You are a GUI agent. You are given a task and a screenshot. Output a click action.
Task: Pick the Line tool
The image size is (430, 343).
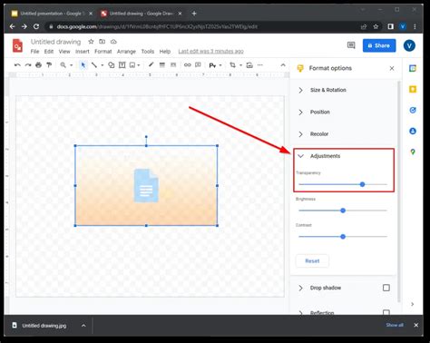pyautogui.click(x=94, y=65)
